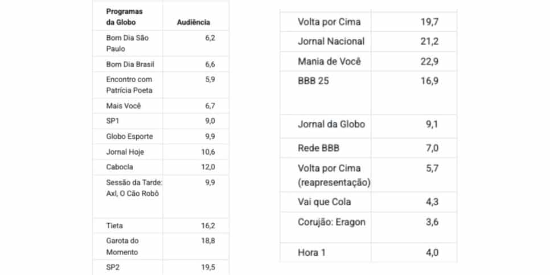The width and height of the screenshot is (550, 275).
Task: Click the Jornal da Globo cell
Action: coord(331,125)
